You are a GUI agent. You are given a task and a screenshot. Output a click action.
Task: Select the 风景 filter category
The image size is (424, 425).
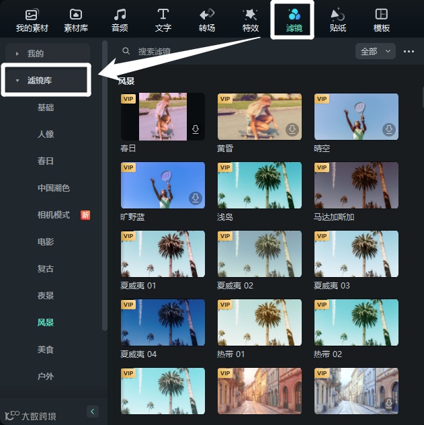click(x=46, y=322)
